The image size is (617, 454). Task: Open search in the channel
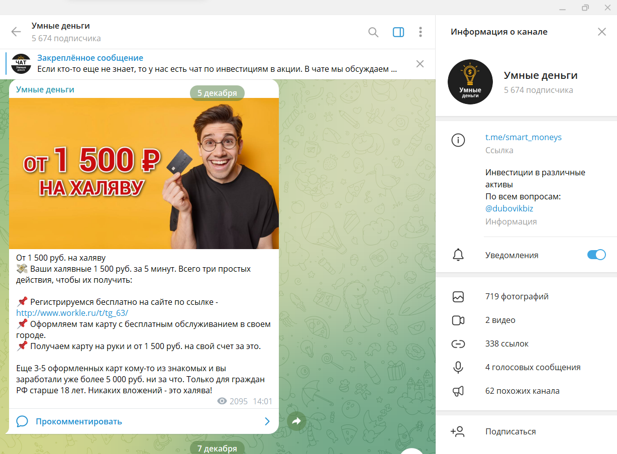click(373, 32)
